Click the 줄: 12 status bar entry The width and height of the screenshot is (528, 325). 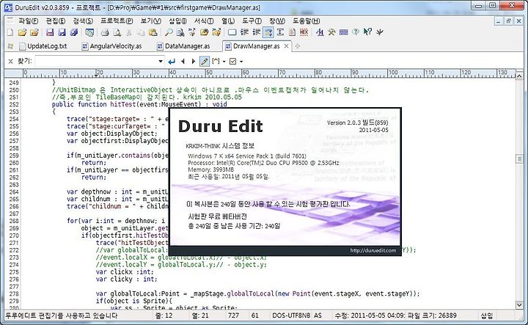point(164,315)
